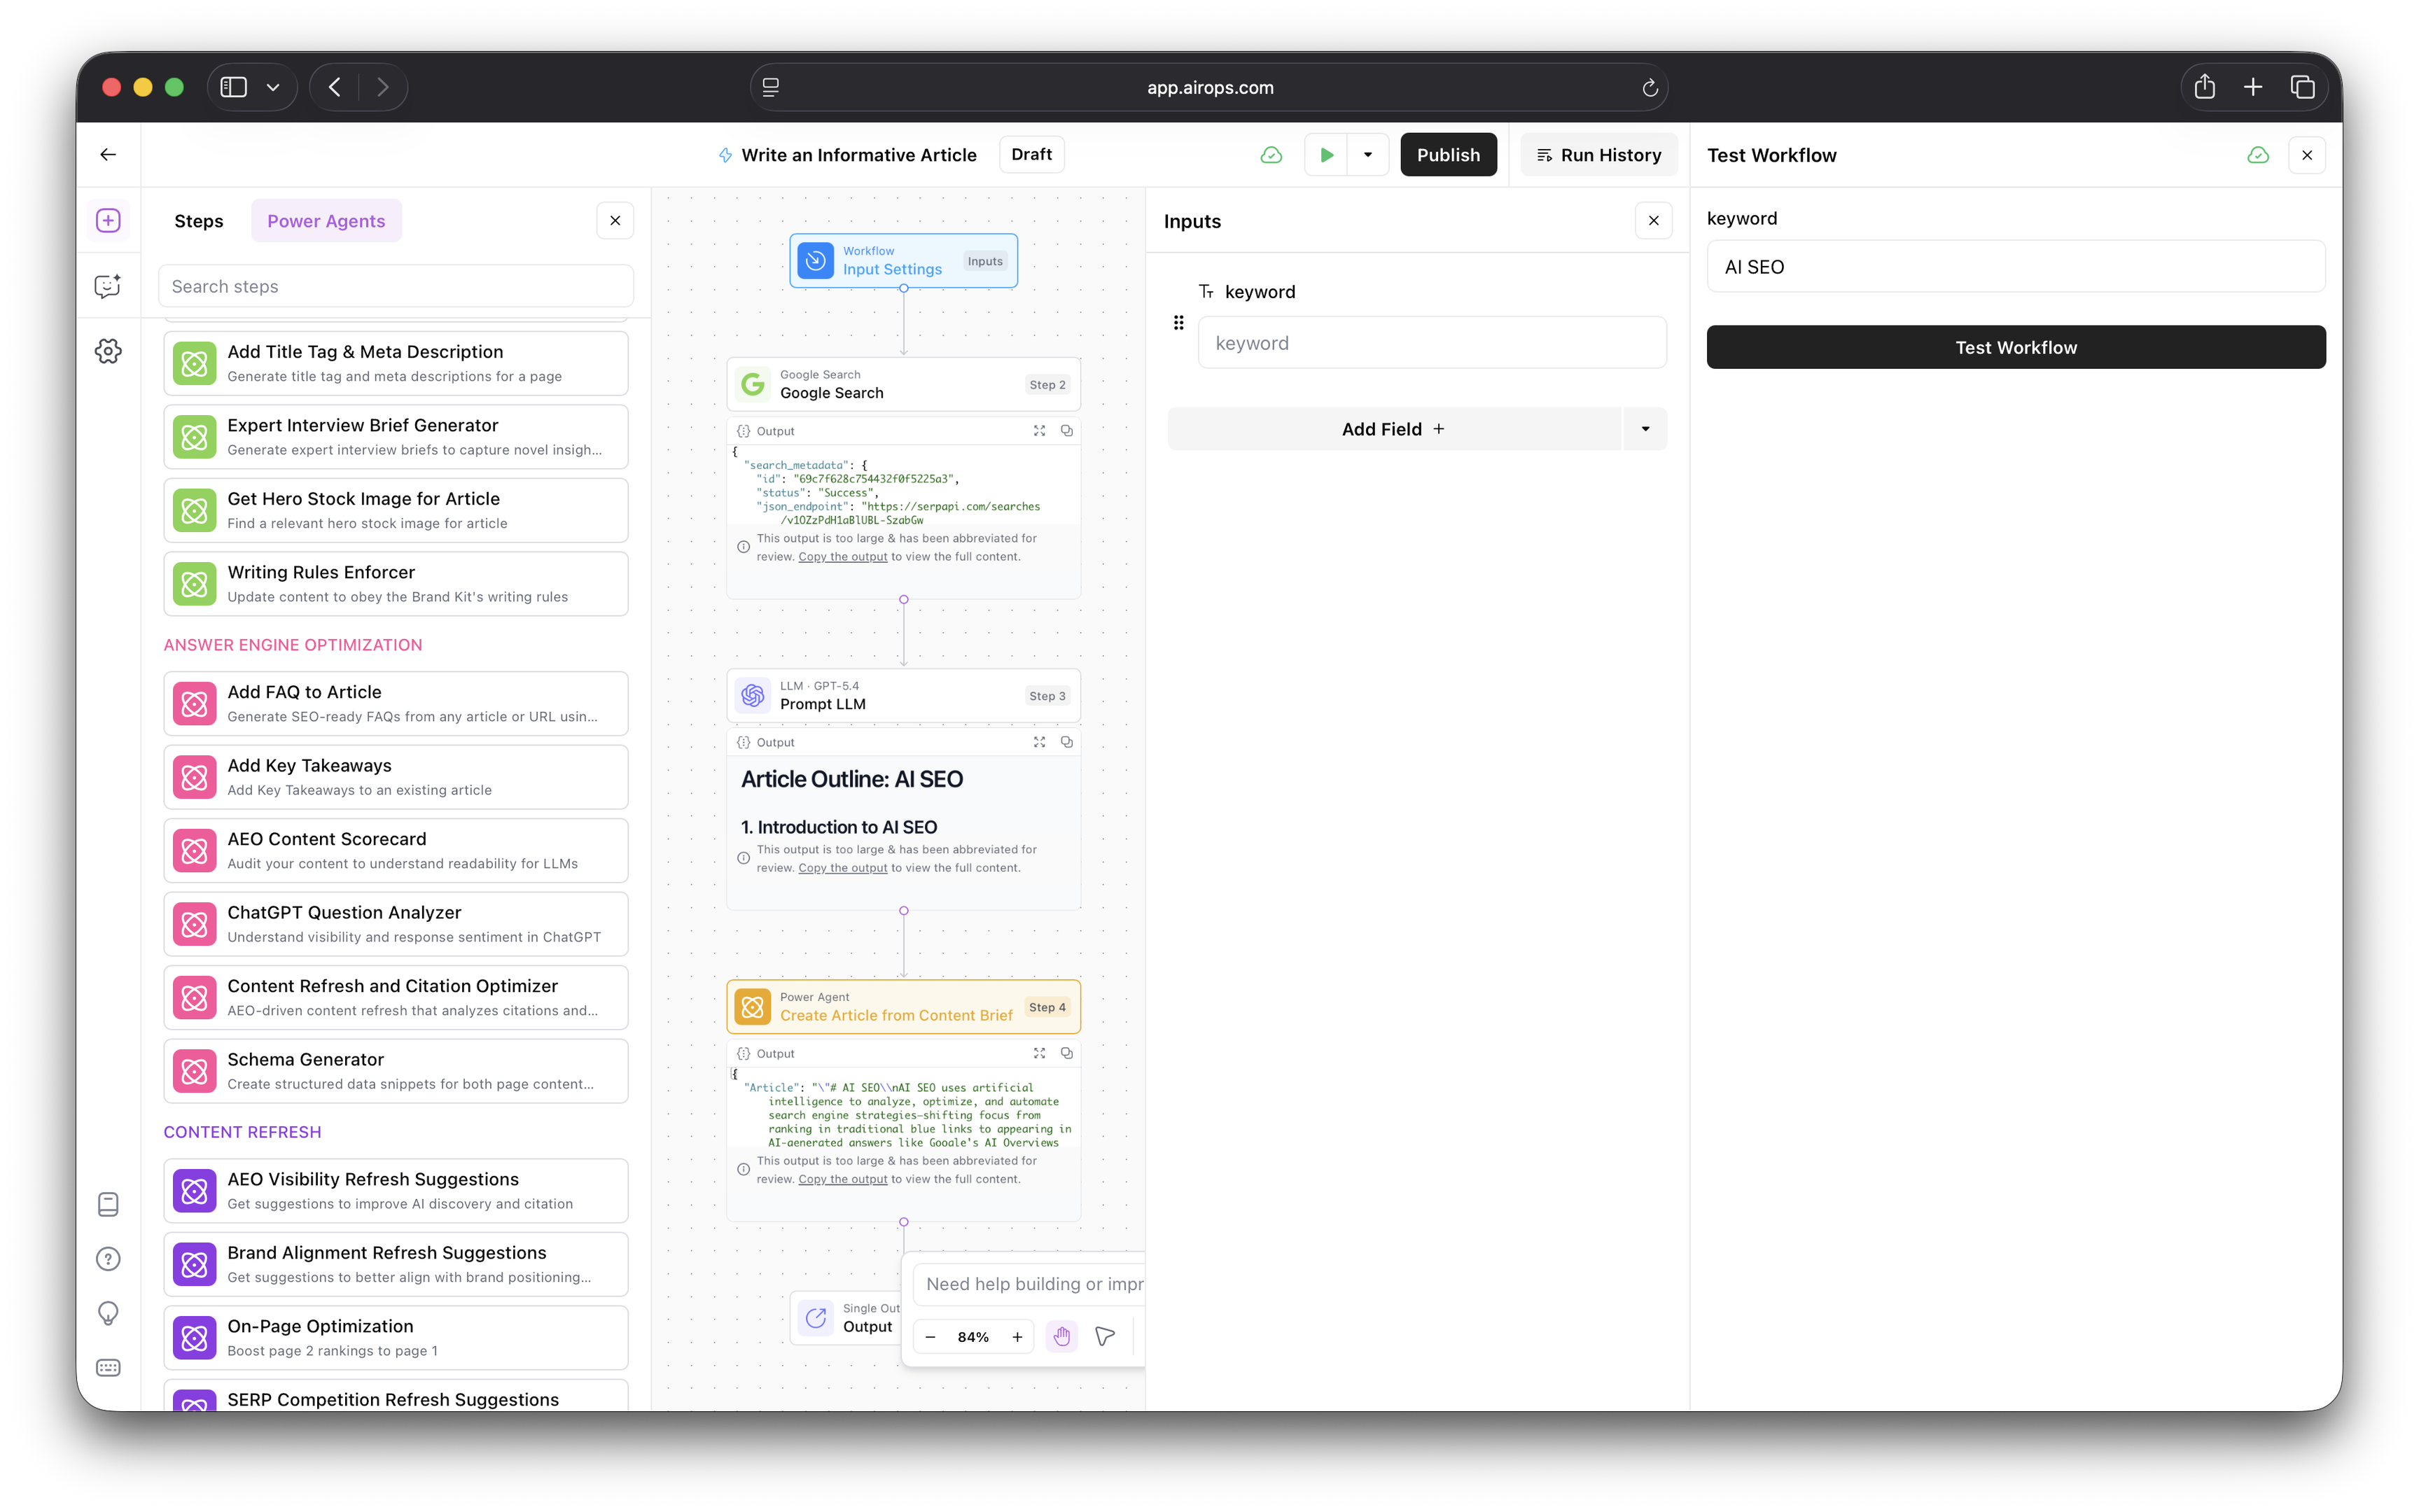The height and width of the screenshot is (1512, 2419).
Task: Click the help question mark icon
Action: coord(108,1259)
